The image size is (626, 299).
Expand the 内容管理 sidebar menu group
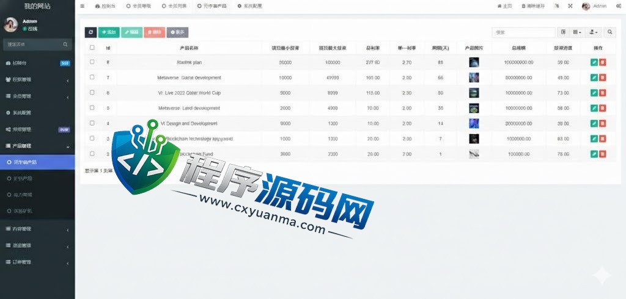click(x=37, y=229)
